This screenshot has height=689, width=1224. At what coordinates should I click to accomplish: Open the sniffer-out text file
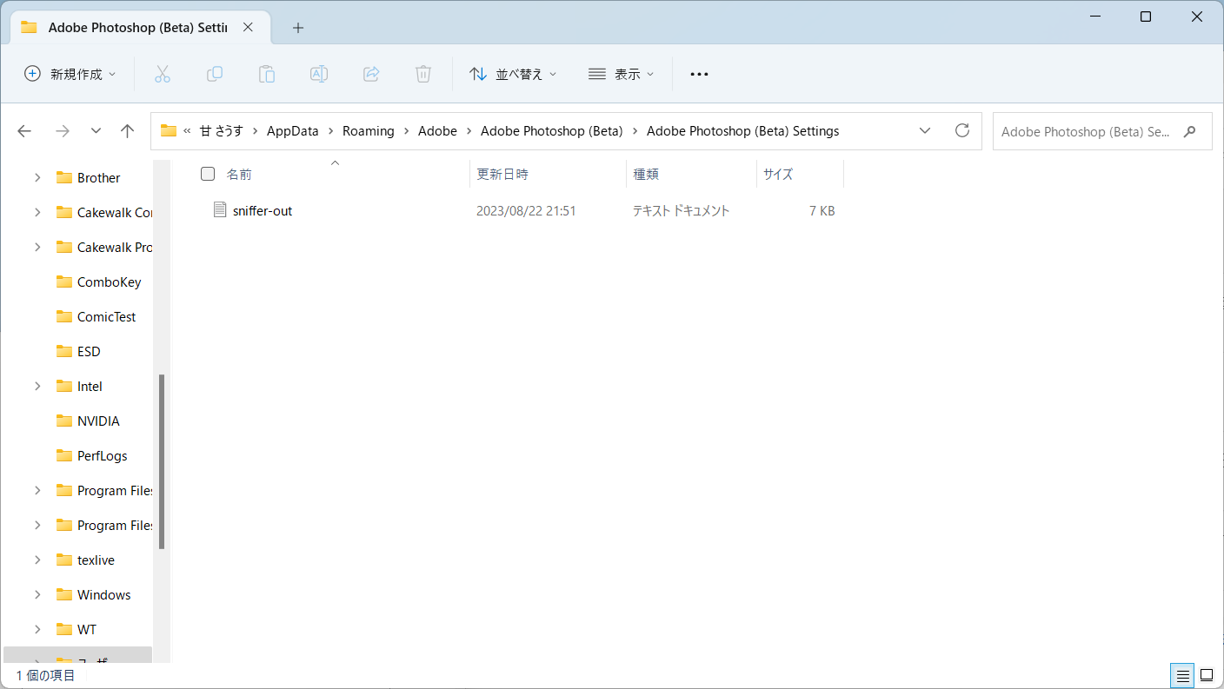pyautogui.click(x=263, y=210)
